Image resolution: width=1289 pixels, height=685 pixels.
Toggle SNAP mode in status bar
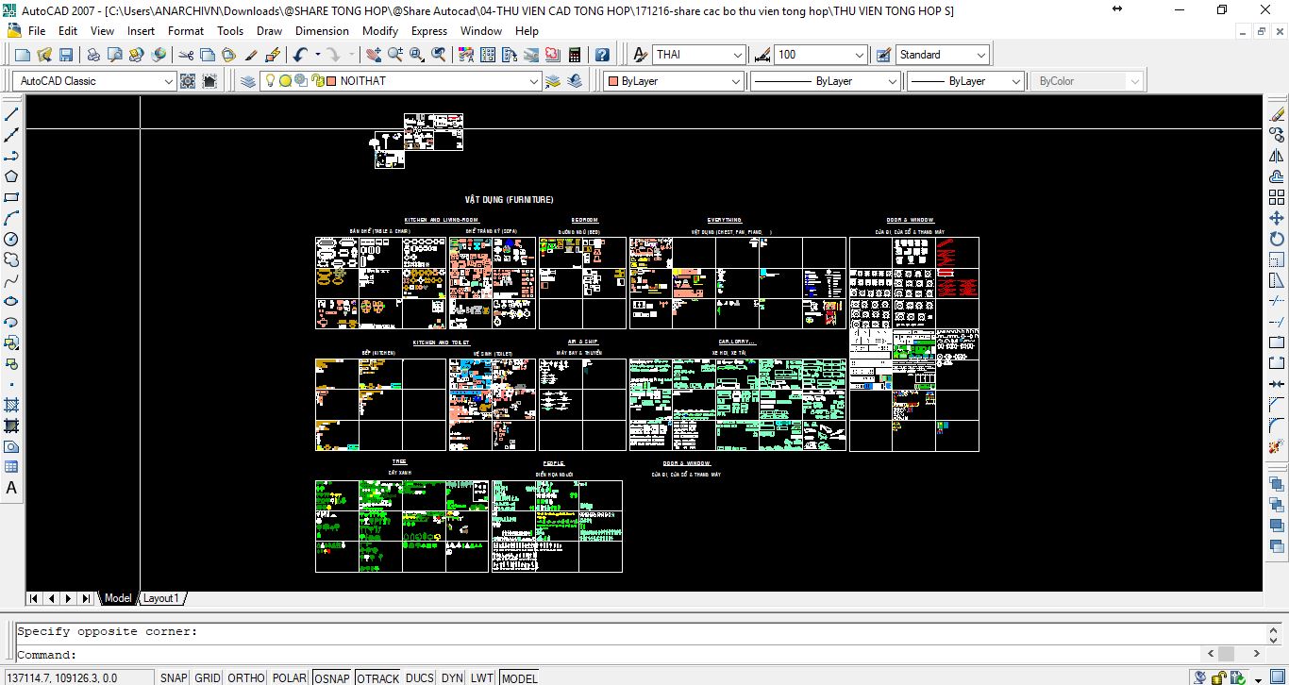tap(174, 677)
